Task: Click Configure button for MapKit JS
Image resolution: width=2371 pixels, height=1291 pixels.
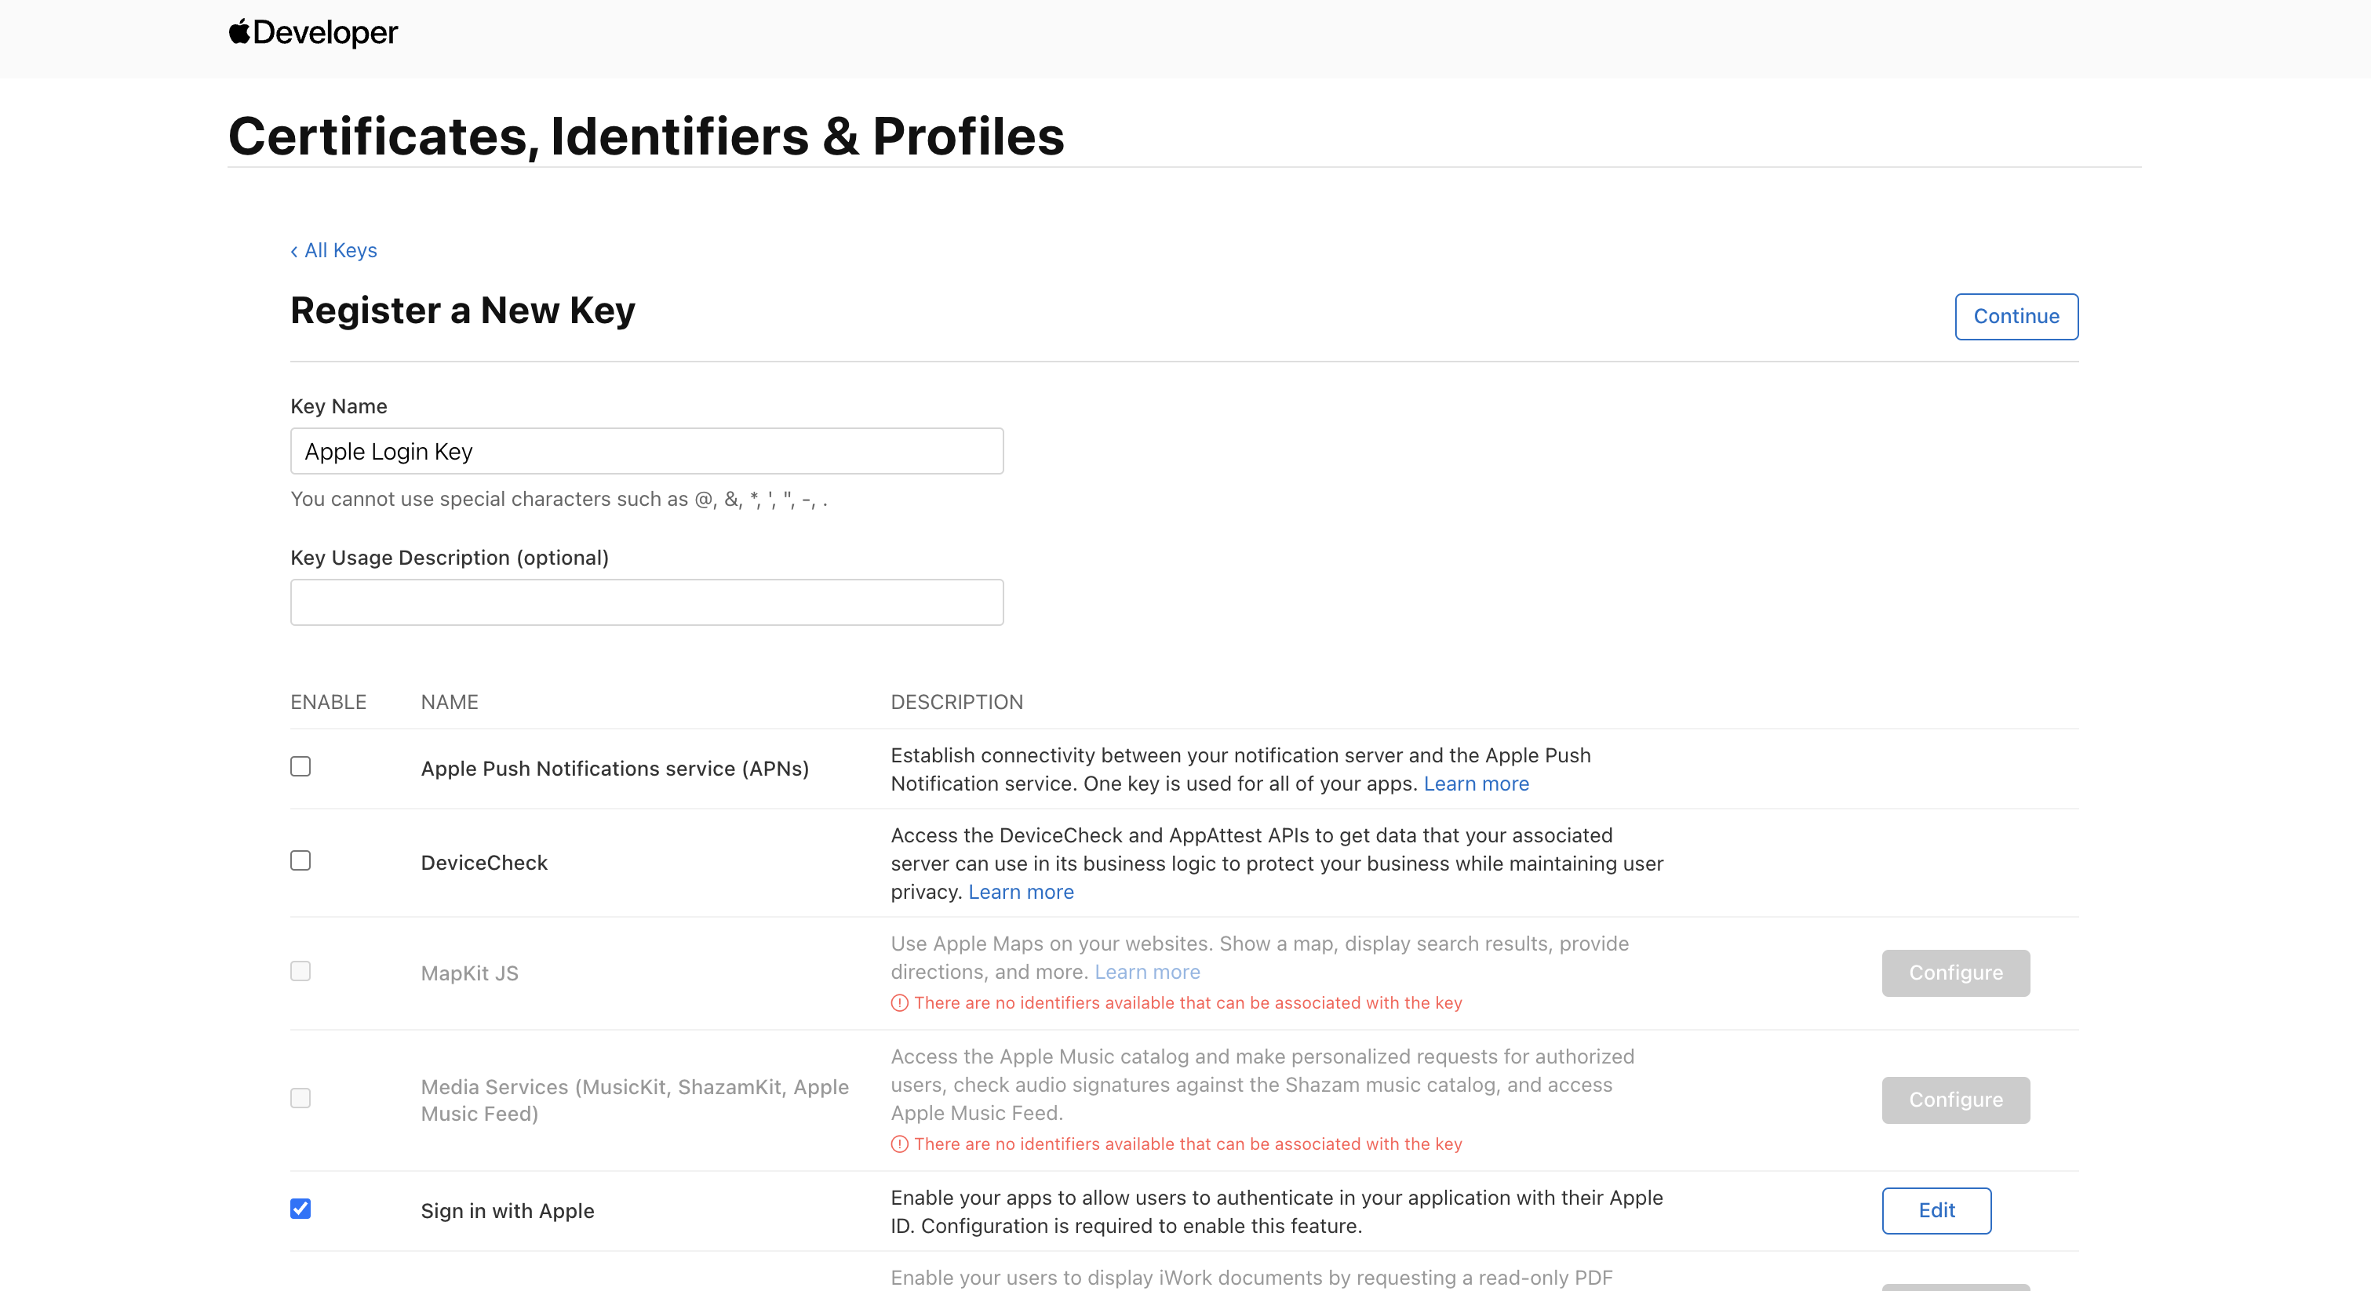Action: click(x=1955, y=973)
